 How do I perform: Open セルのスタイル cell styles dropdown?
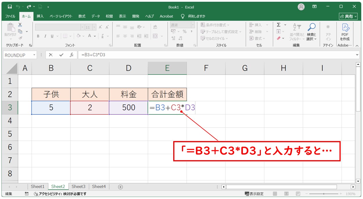point(214,38)
